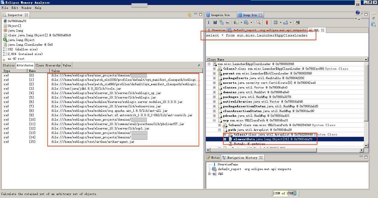This screenshot has width=378, height=198.
Task: Open Calculate Retained Size dropdown arrow
Action: (x=280, y=23)
